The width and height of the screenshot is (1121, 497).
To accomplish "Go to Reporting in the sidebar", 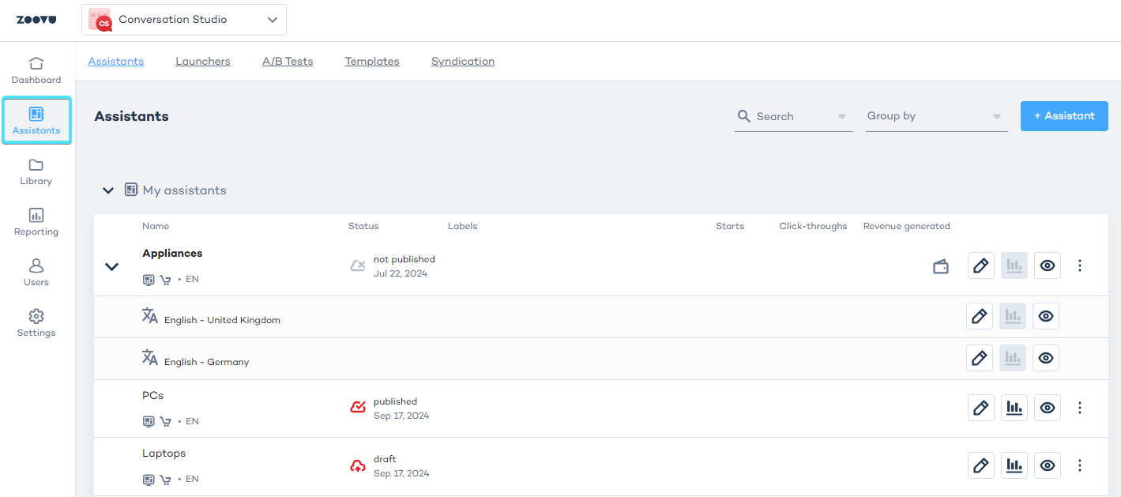I will point(36,222).
